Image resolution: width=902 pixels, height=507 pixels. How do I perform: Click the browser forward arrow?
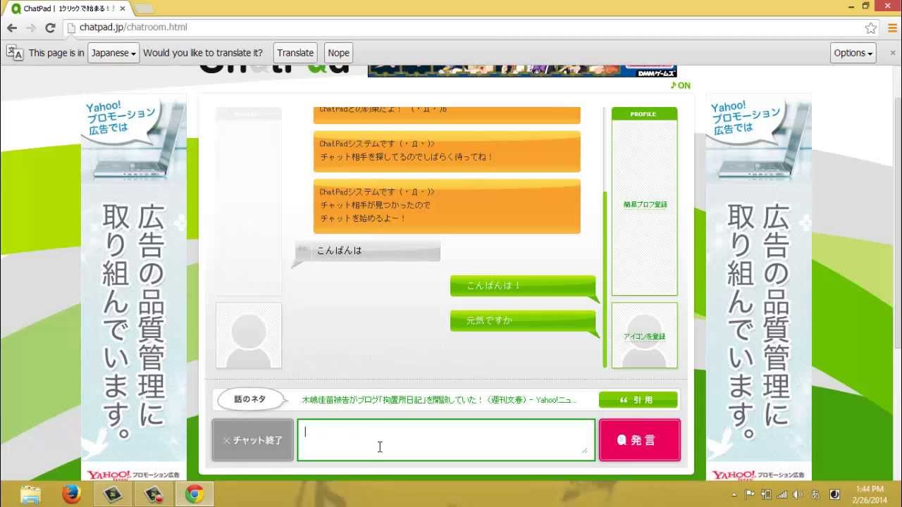[x=31, y=28]
